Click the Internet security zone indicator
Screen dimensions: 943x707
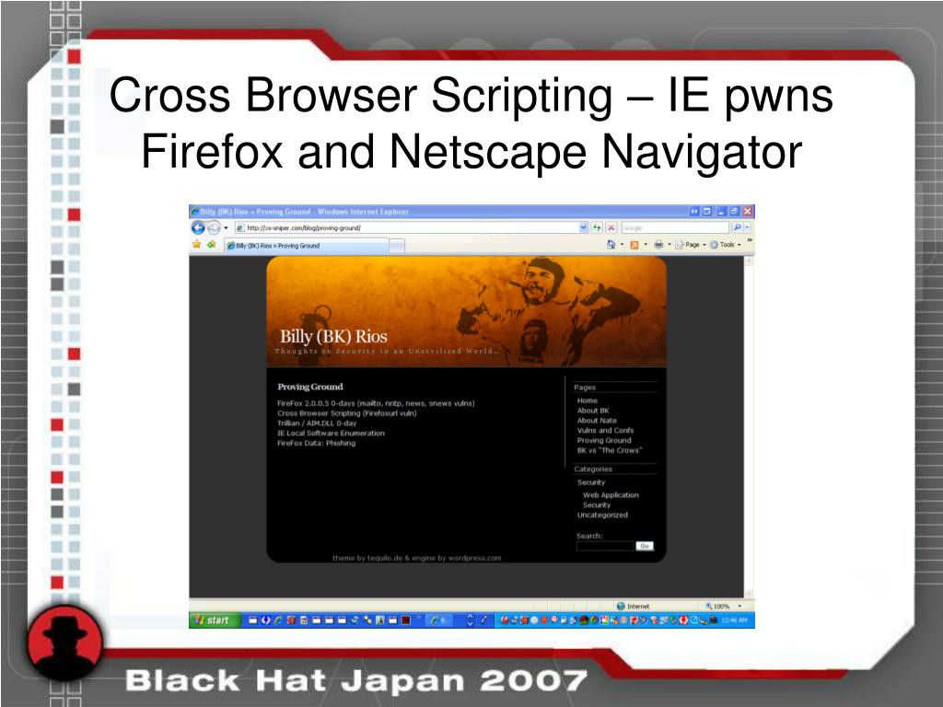633,606
